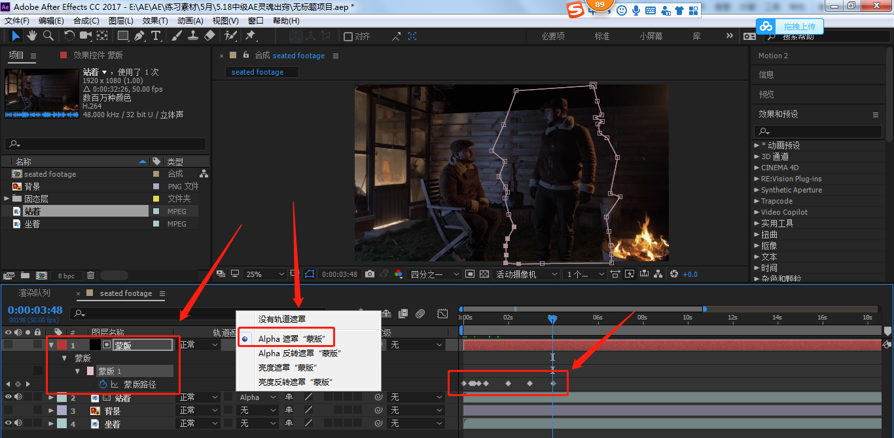Toggle the mask and shape path visibility icon
The height and width of the screenshot is (438, 894).
click(x=310, y=274)
